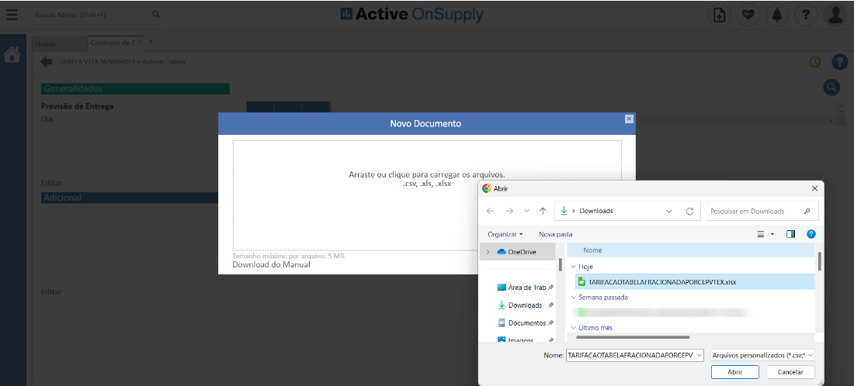The height and width of the screenshot is (386, 854).
Task: Select Área de Trabalho in the navigation pane
Action: pos(526,287)
